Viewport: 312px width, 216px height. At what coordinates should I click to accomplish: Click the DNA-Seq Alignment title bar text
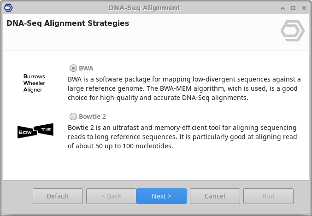point(144,8)
